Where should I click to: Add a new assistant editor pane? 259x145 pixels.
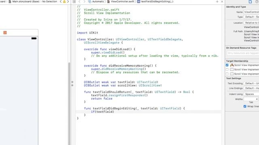[217, 2]
